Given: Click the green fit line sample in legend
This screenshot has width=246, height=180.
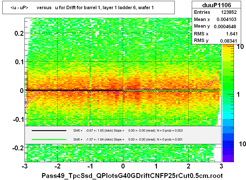Looking at the screenshot, I should coord(49,139).
